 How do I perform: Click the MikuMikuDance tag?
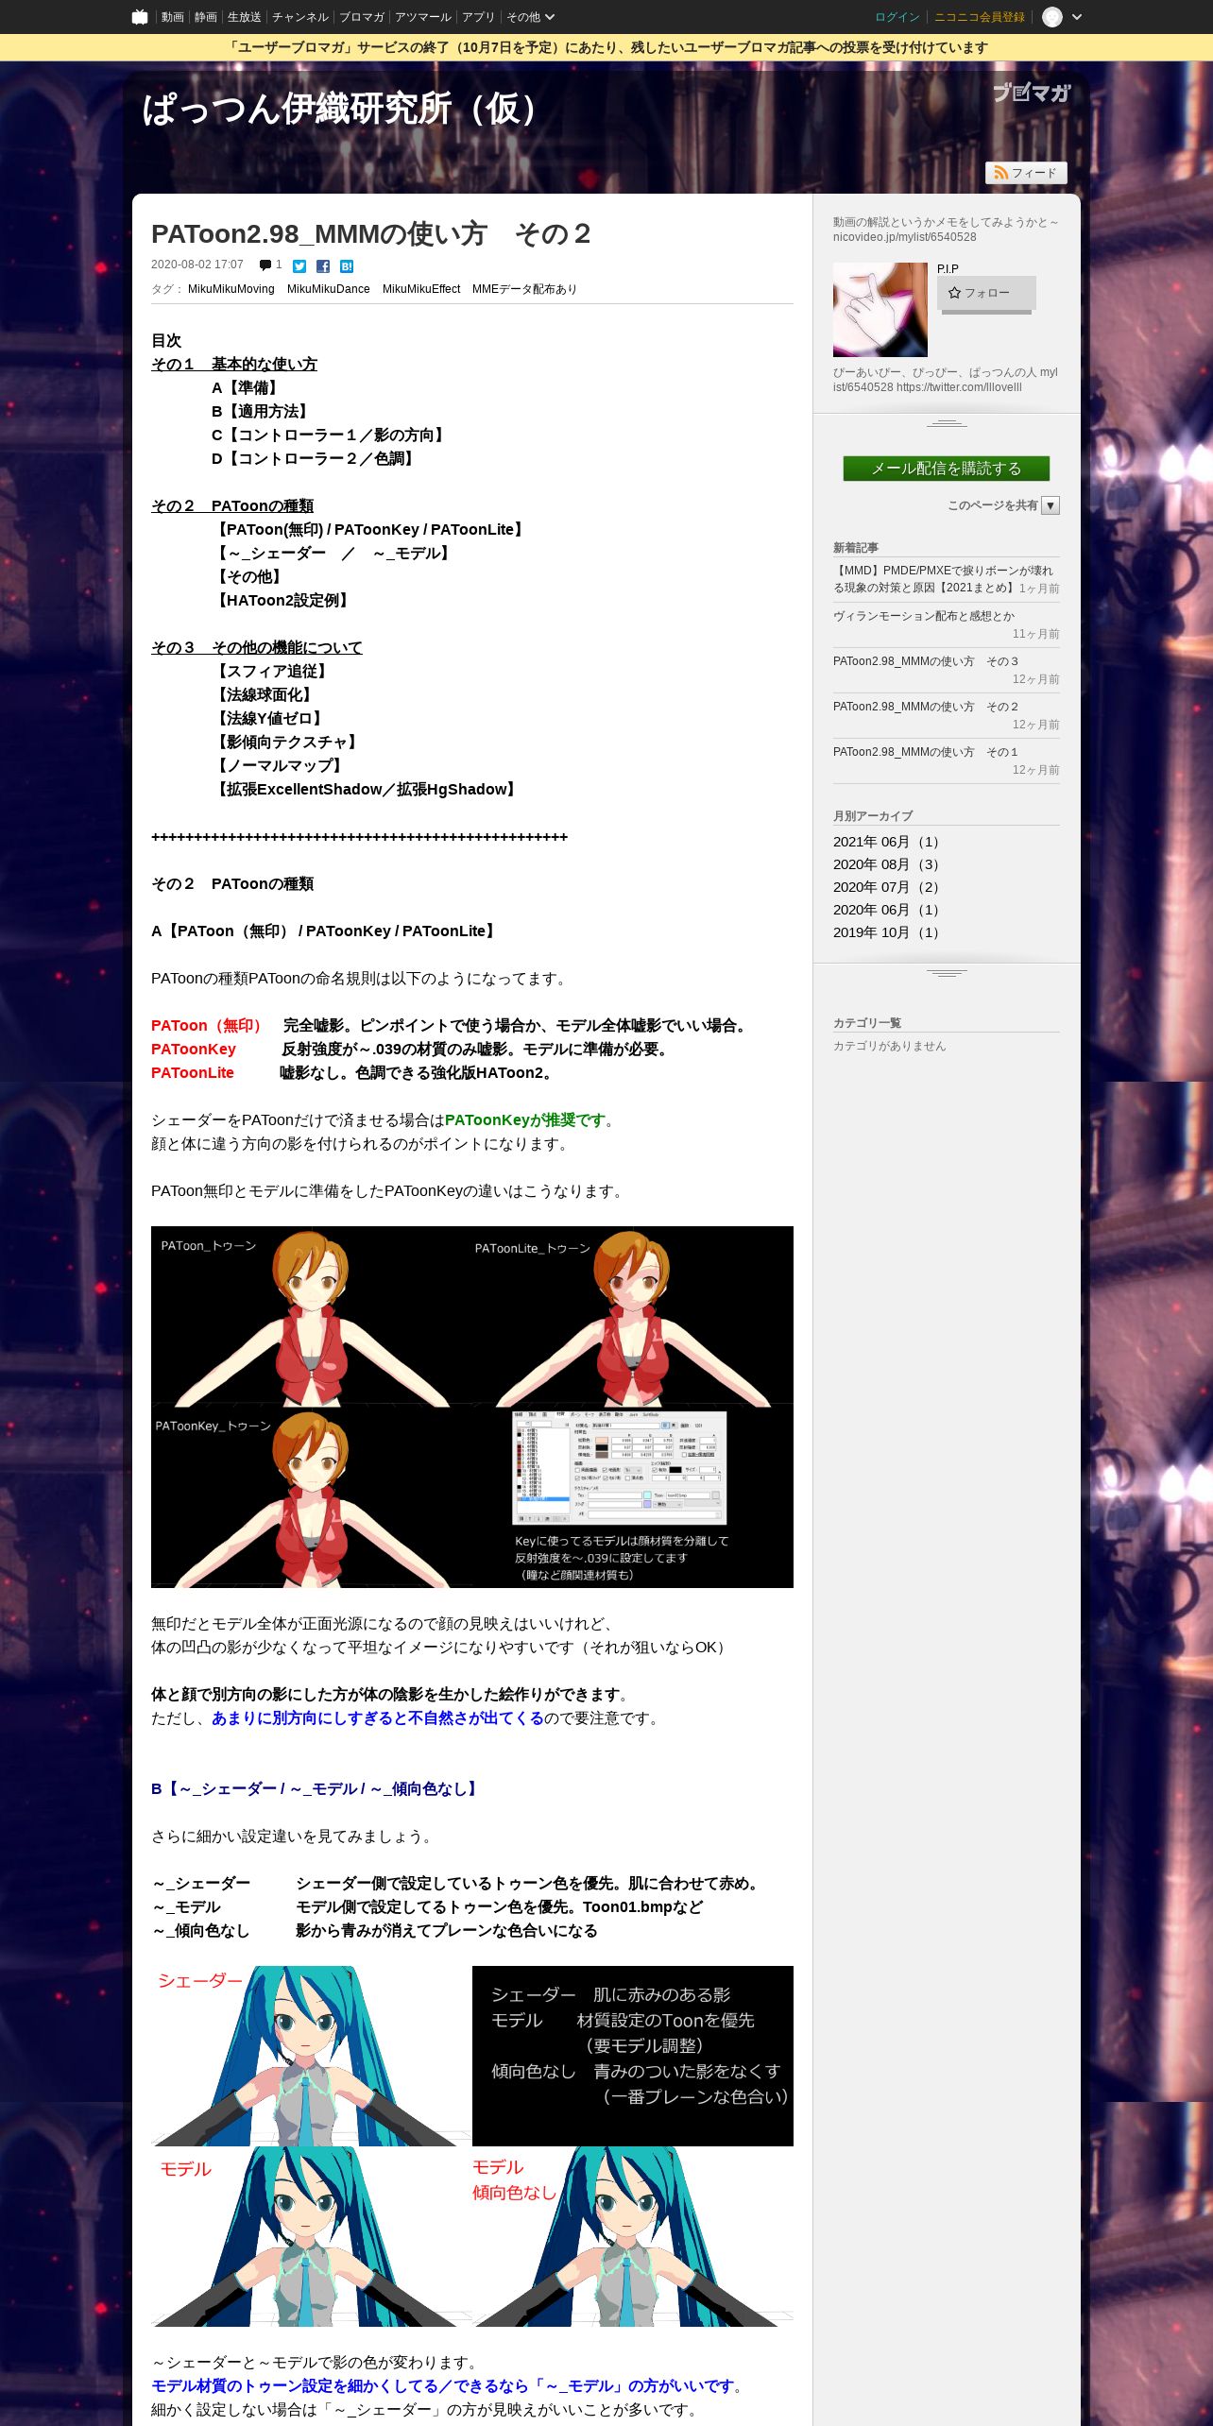(x=329, y=289)
